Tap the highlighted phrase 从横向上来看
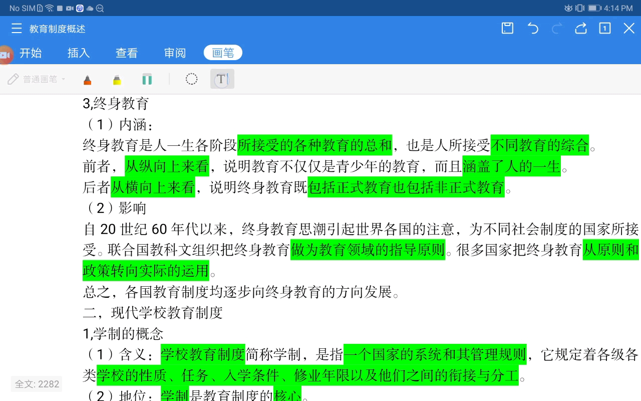 tap(153, 187)
